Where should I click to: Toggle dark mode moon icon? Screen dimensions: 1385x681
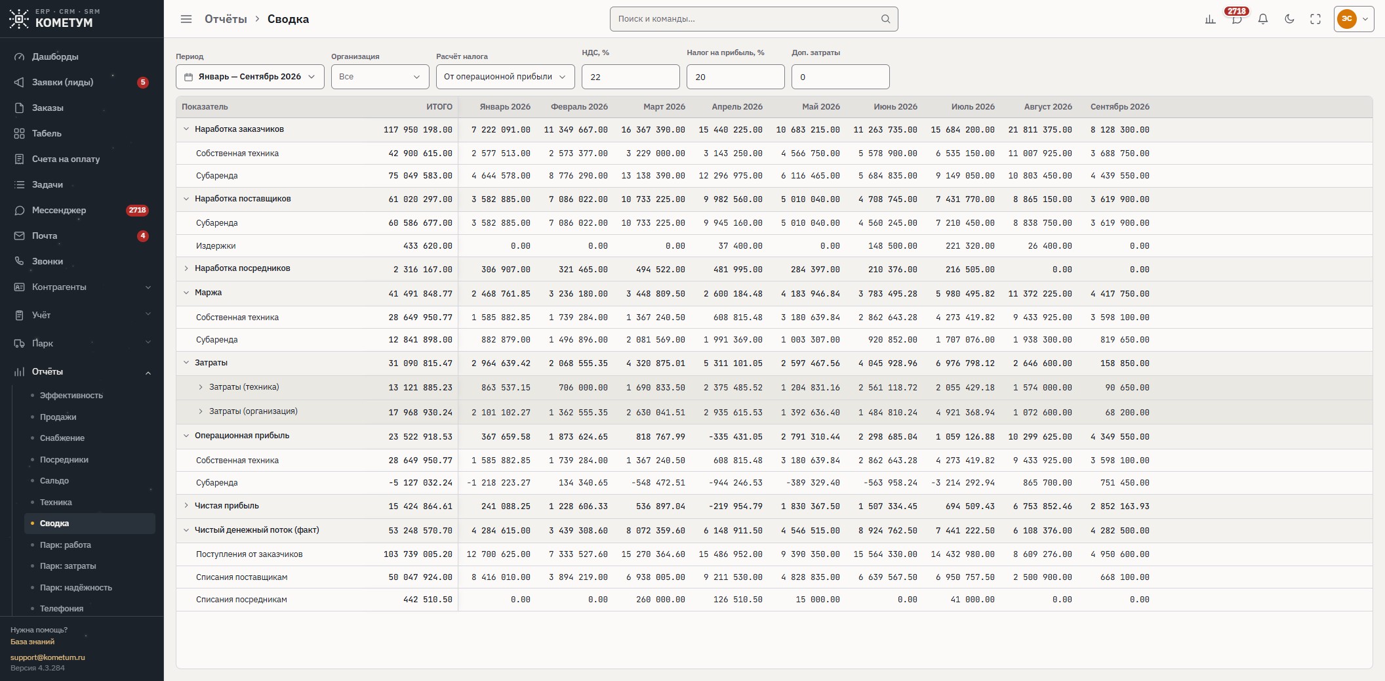(x=1289, y=19)
